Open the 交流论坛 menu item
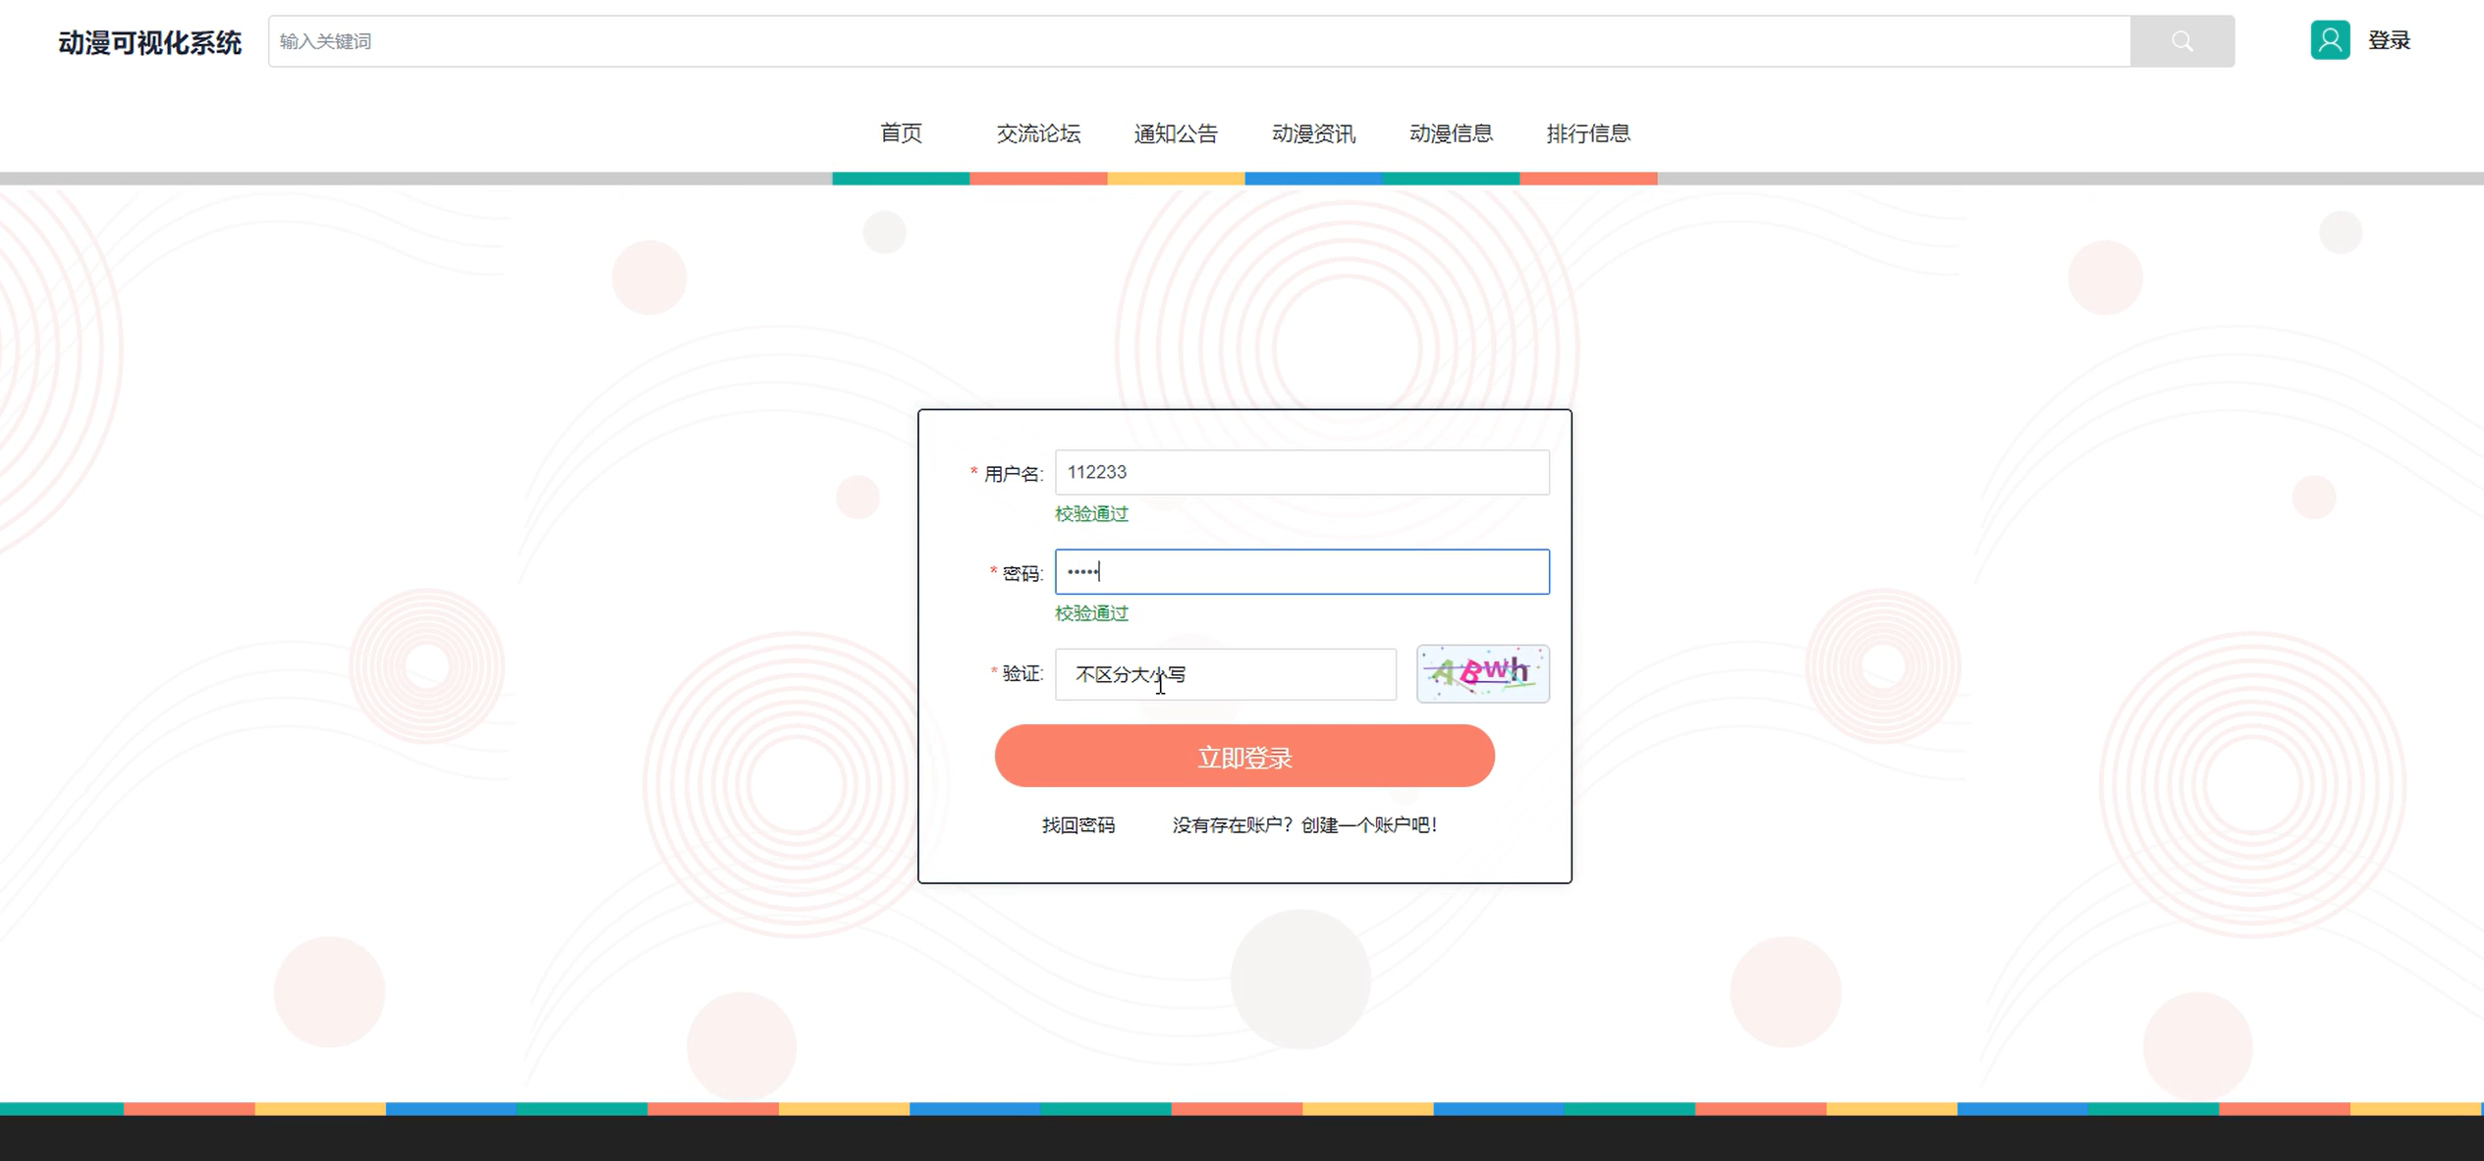 click(x=1038, y=133)
